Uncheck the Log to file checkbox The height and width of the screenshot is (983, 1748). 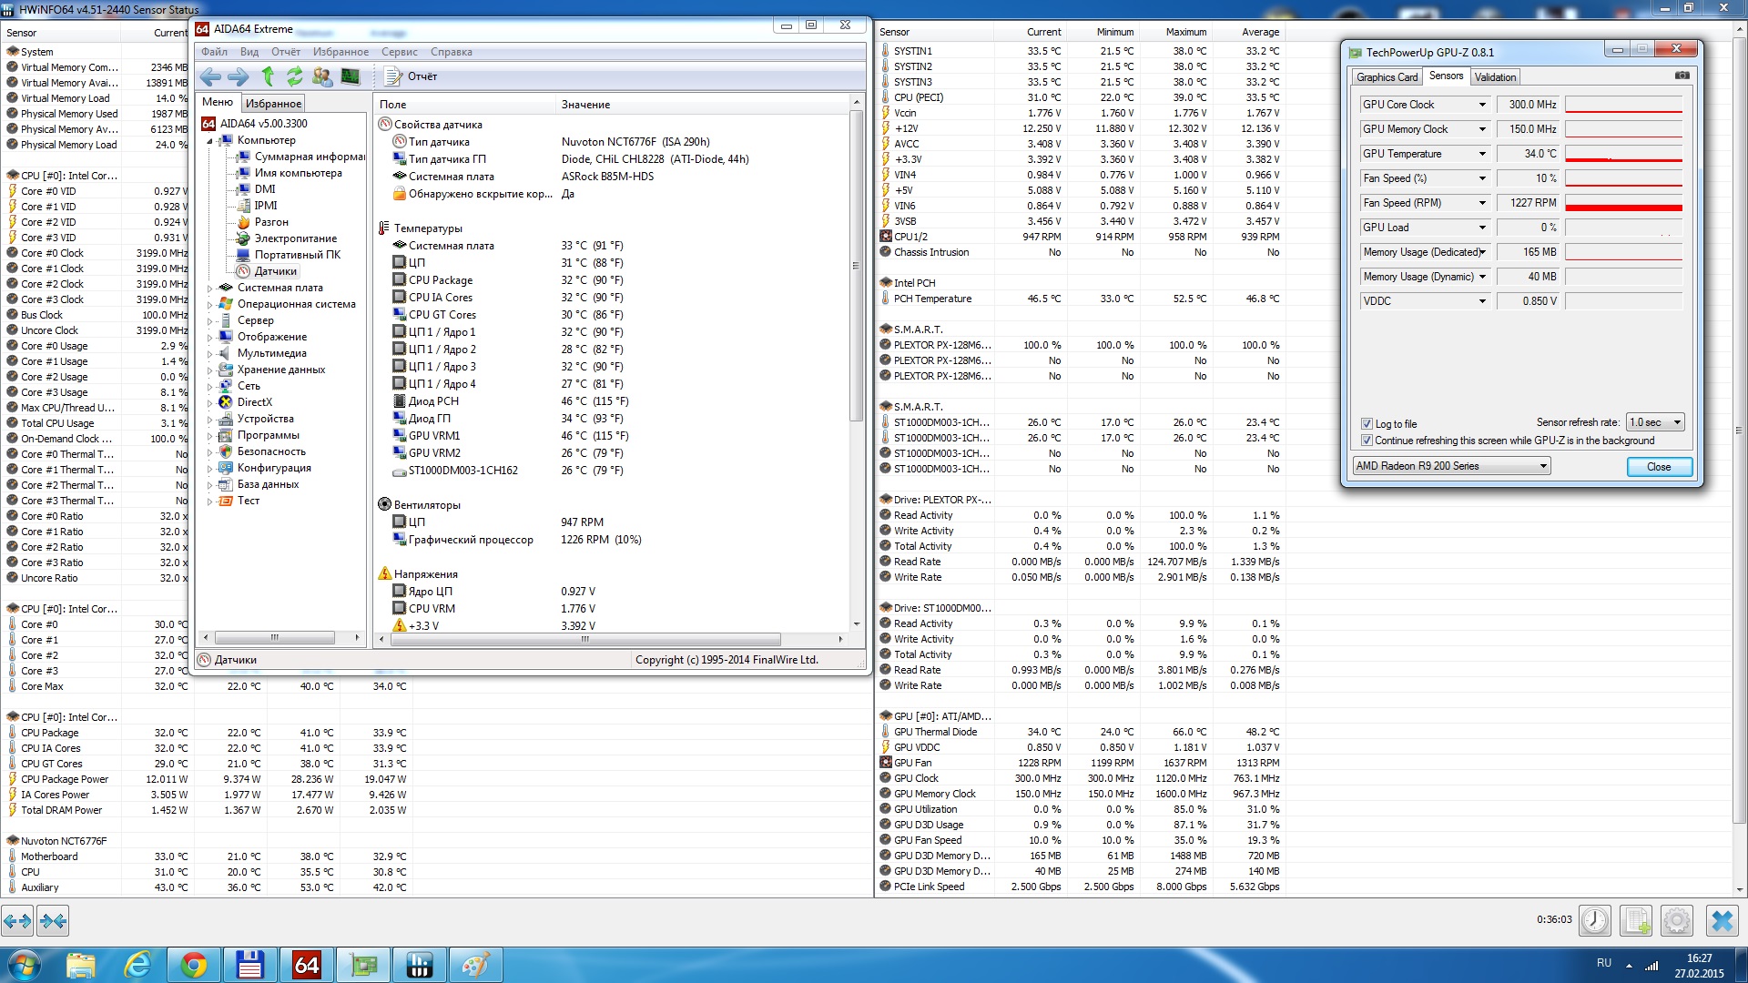[1367, 424]
